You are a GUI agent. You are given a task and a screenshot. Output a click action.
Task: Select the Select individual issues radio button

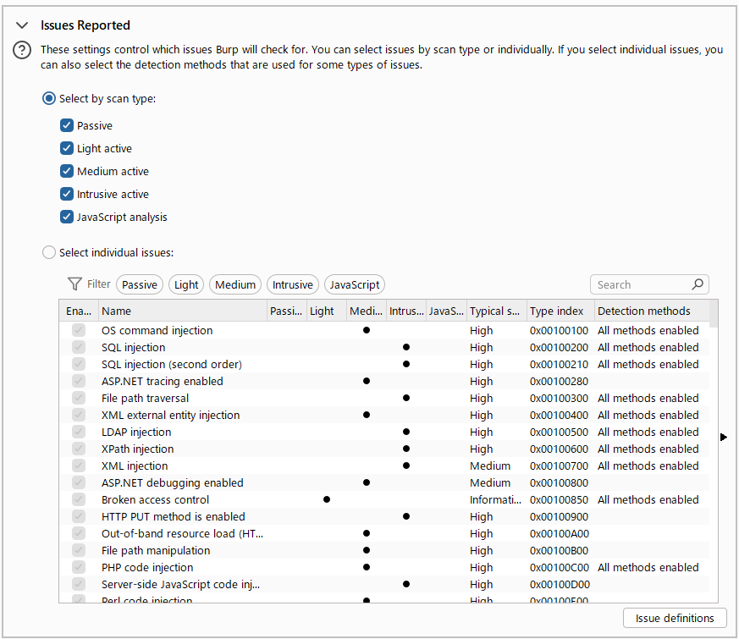[48, 252]
